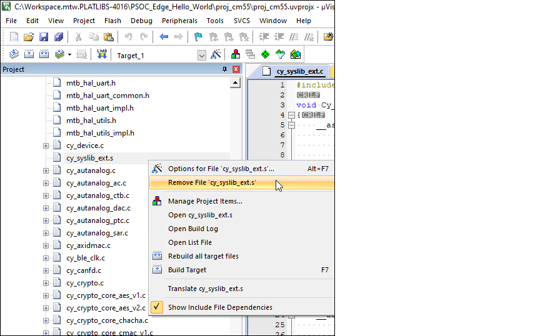The width and height of the screenshot is (535, 336).
Task: Click the Manage Project Items toolbar icon
Action: (x=236, y=55)
